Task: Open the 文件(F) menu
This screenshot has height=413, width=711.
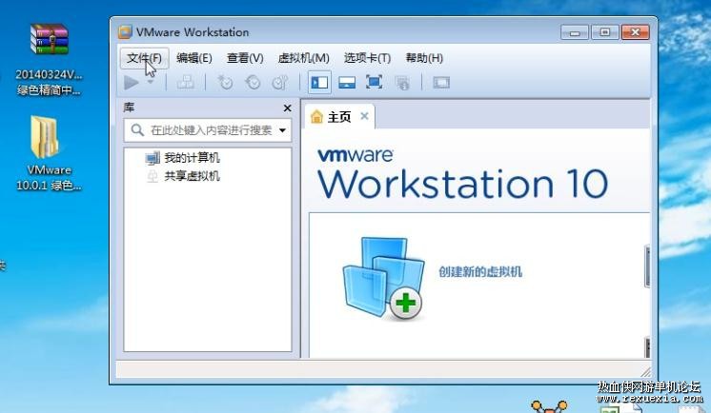Action: pyautogui.click(x=144, y=58)
